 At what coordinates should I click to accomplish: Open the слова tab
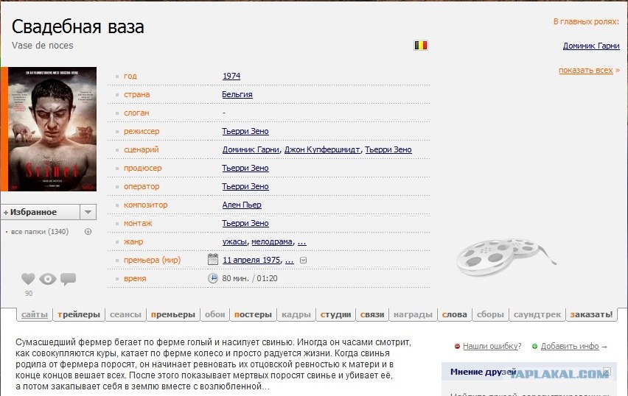point(455,314)
